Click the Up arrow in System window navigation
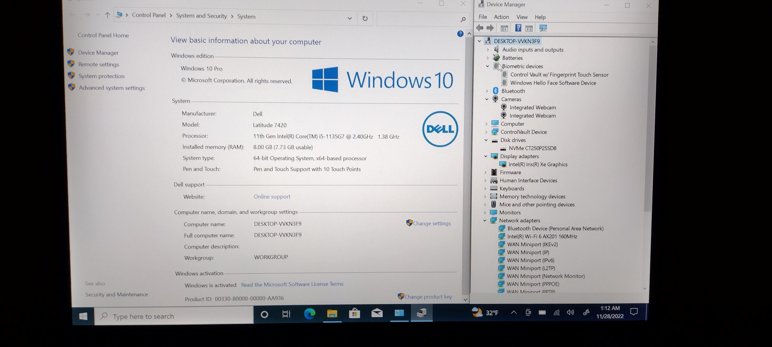The width and height of the screenshot is (772, 347). (107, 15)
